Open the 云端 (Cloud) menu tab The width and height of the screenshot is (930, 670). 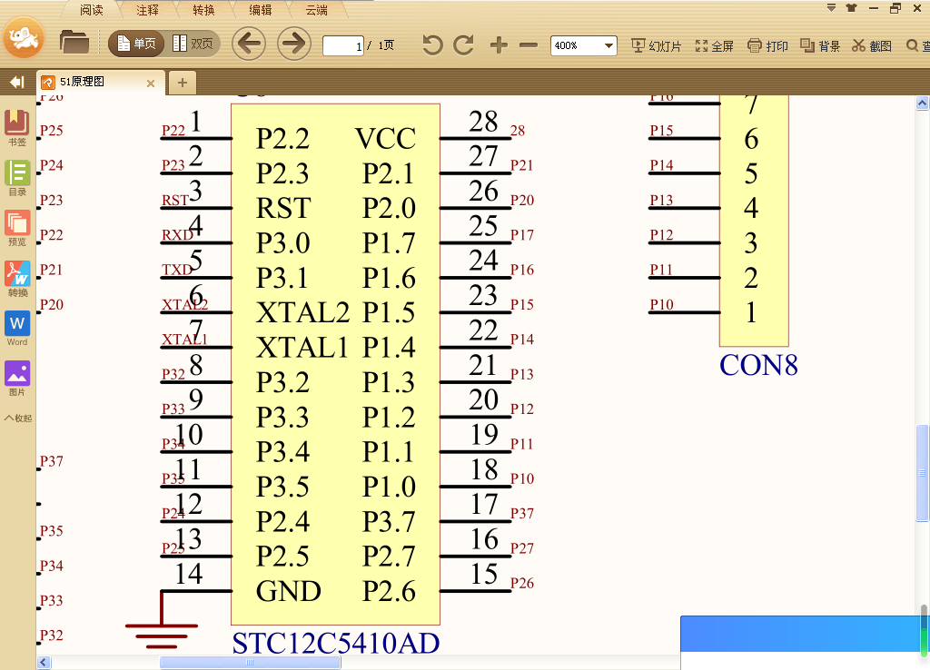(x=316, y=10)
